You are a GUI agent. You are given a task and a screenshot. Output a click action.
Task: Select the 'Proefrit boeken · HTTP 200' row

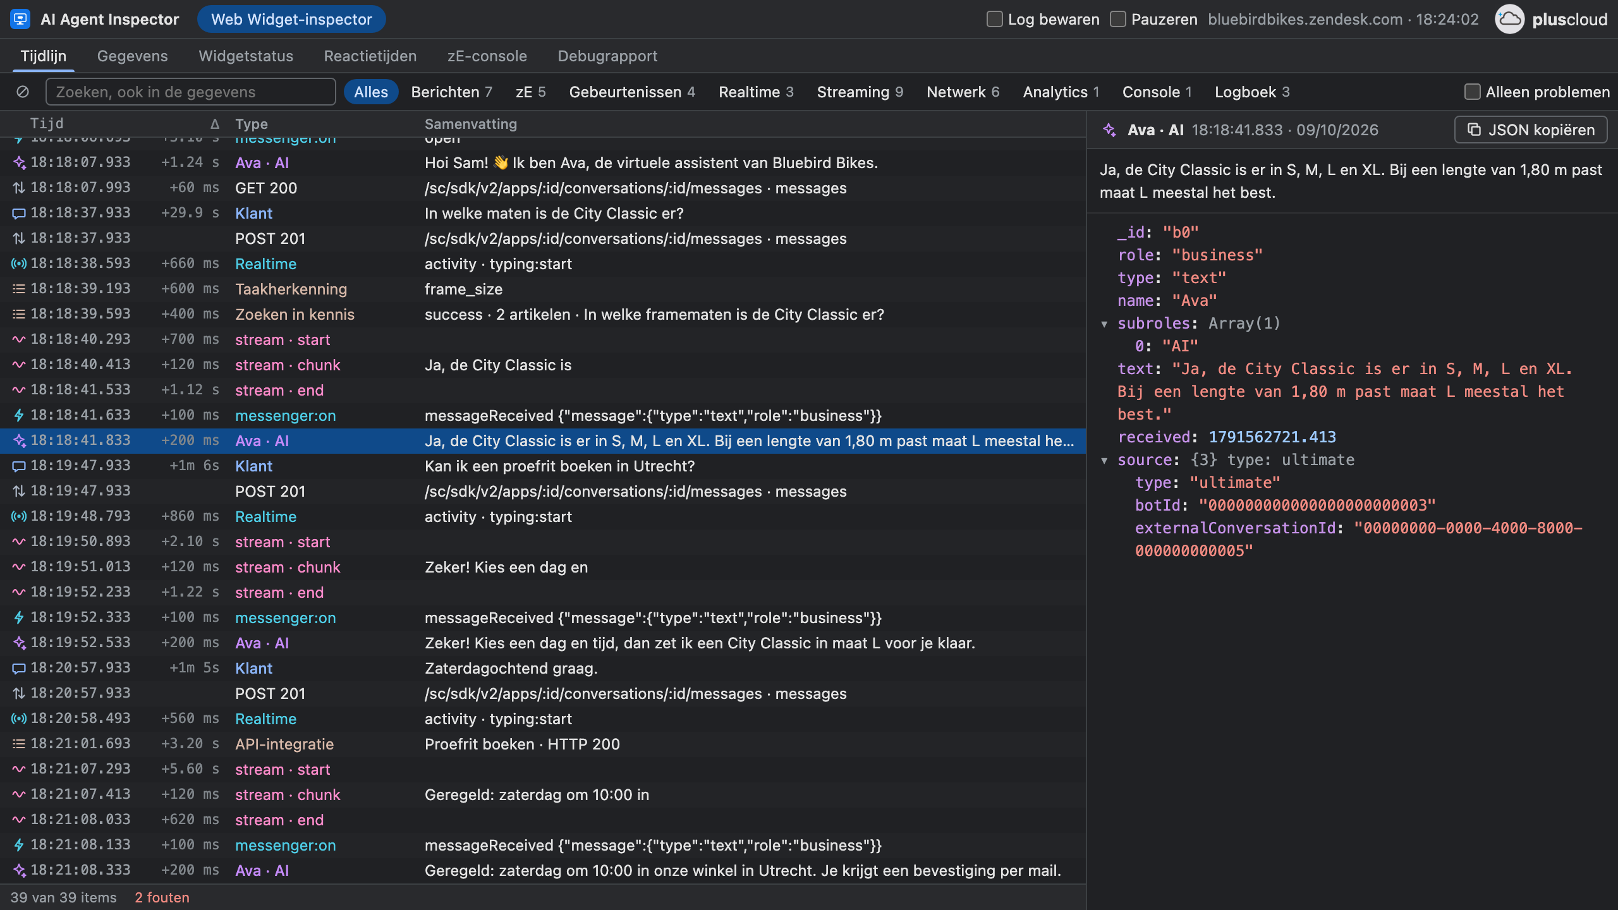click(543, 744)
